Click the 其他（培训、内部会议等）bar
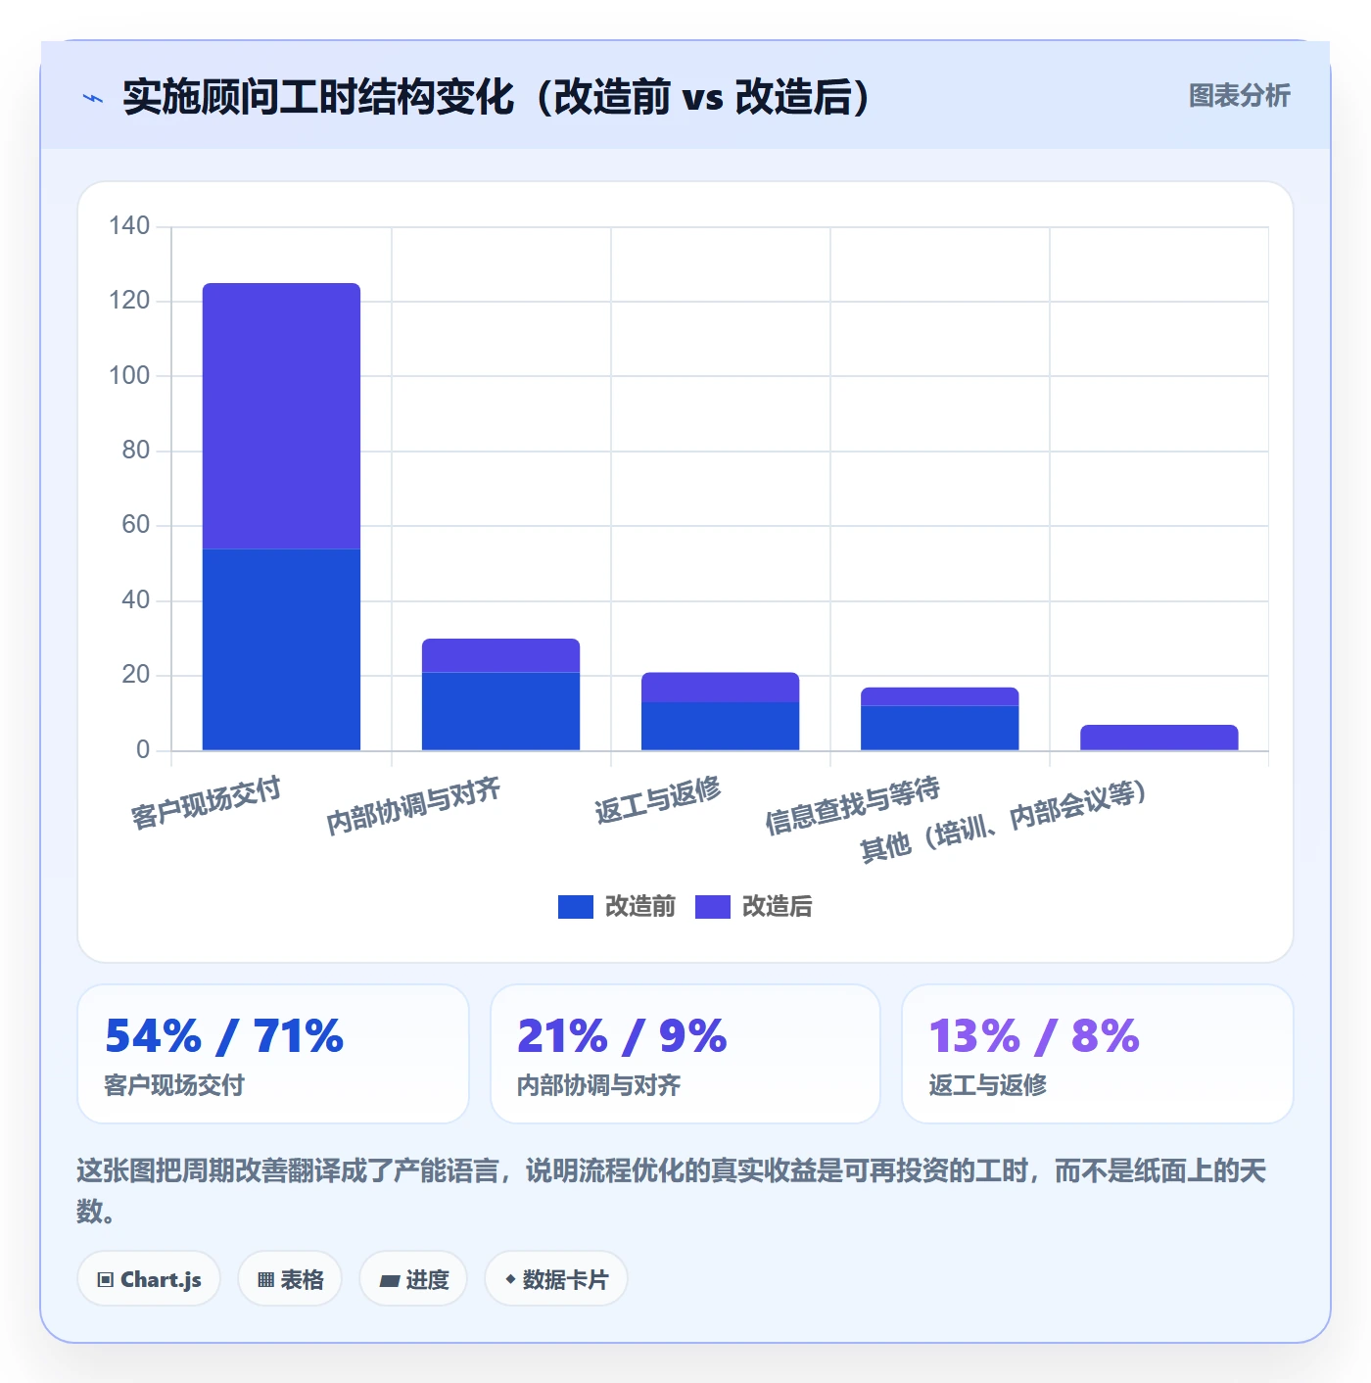Viewport: 1371px width, 1383px height. (1158, 738)
